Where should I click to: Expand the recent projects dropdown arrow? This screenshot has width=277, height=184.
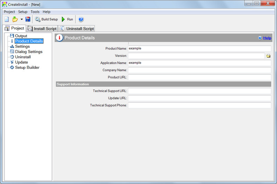pyautogui.click(x=21, y=19)
